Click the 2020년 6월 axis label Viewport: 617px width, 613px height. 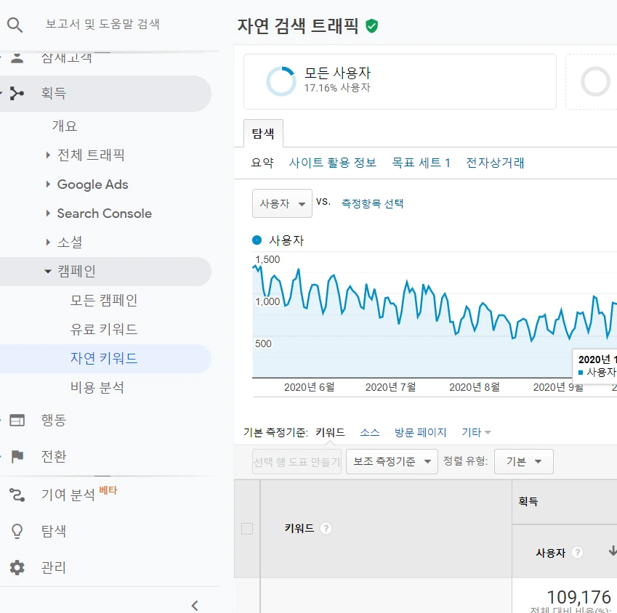[x=310, y=387]
